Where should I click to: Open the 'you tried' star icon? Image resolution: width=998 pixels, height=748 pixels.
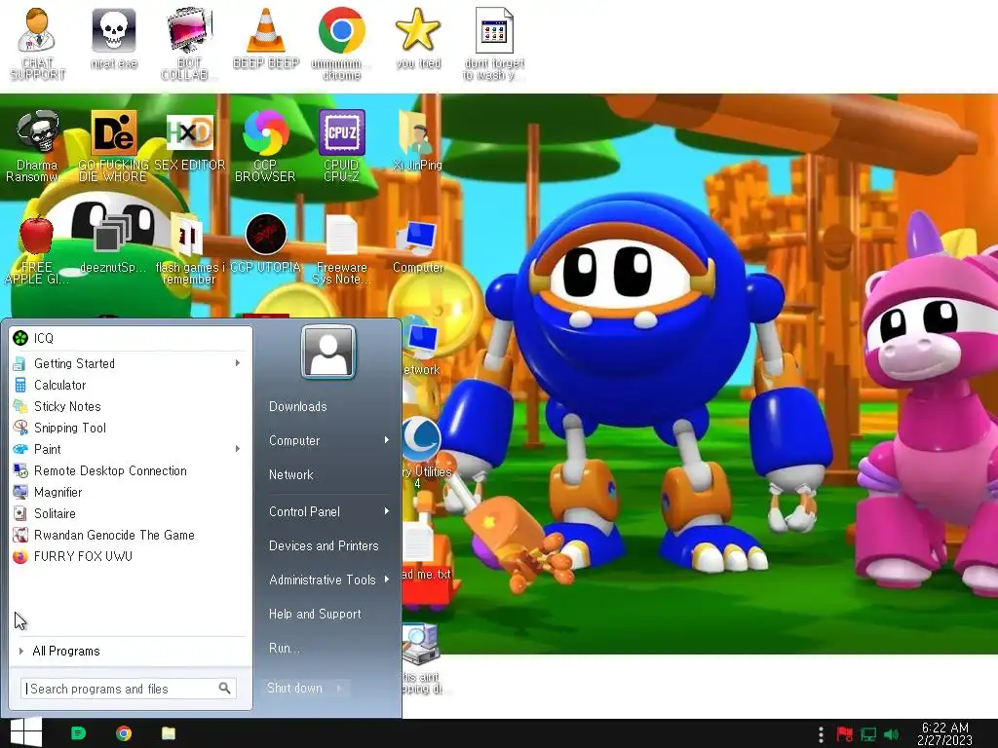pyautogui.click(x=417, y=38)
